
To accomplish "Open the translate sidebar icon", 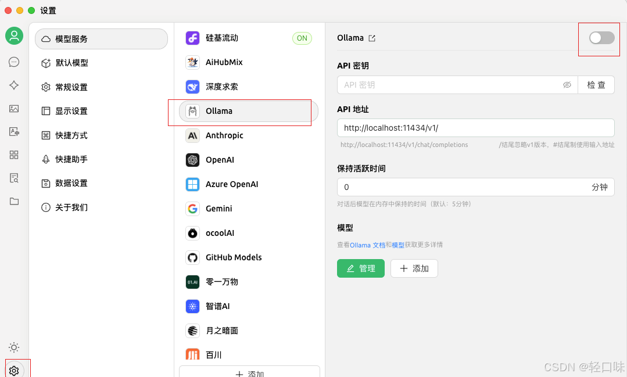I will (14, 131).
